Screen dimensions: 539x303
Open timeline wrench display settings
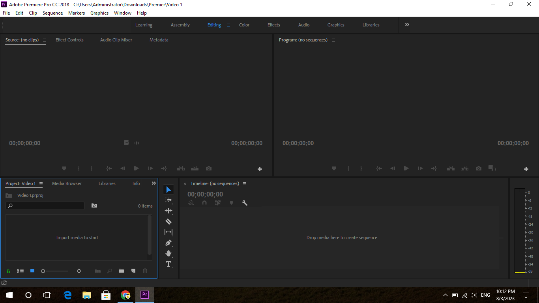(x=245, y=203)
